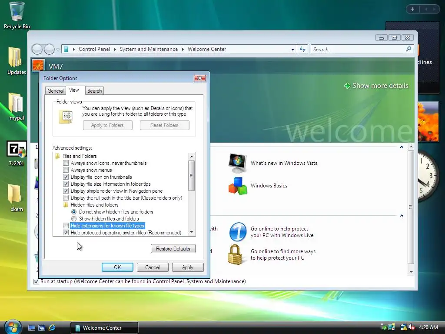445x334 pixels.
Task: Click the Welcome Center taskbar button
Action: pos(104,328)
